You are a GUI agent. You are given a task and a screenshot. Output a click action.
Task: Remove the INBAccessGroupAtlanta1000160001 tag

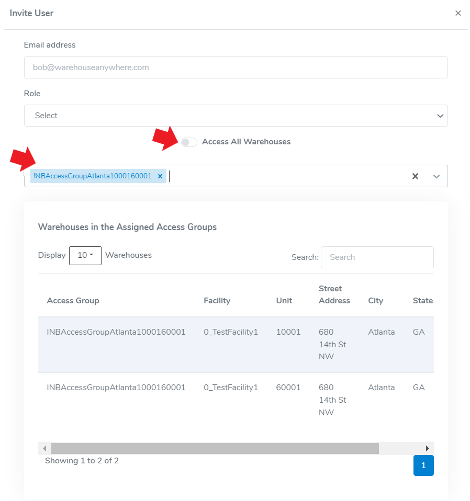pyautogui.click(x=160, y=176)
